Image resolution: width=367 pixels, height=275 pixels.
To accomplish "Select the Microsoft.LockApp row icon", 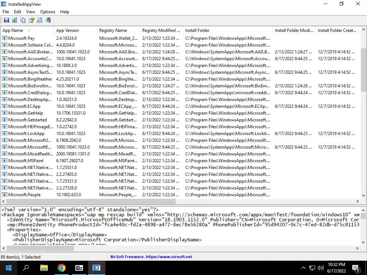I will click(4, 134).
